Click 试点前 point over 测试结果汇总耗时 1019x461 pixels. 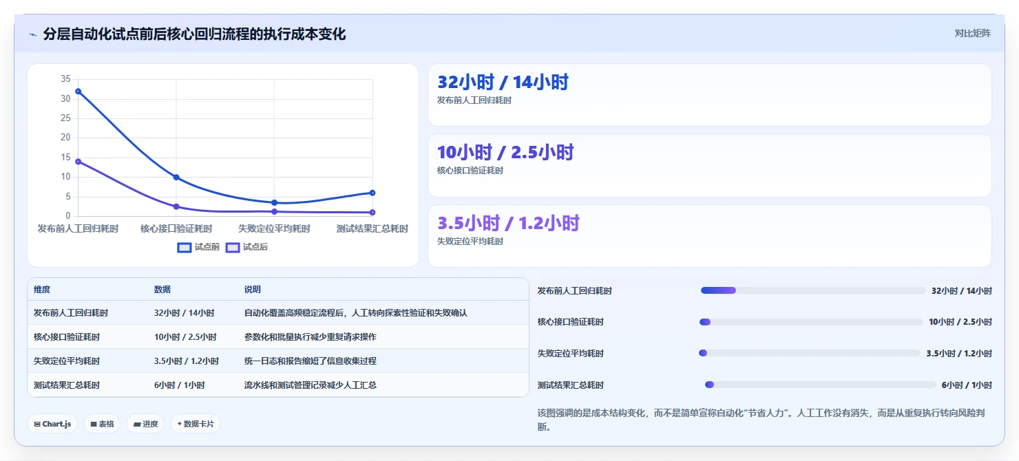[x=372, y=193]
